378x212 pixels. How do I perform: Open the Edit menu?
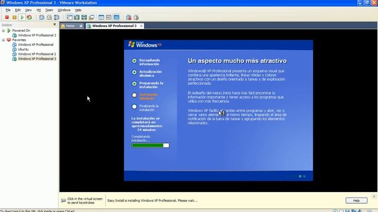click(x=18, y=10)
